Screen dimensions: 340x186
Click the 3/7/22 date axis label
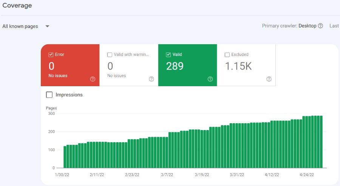pos(167,175)
